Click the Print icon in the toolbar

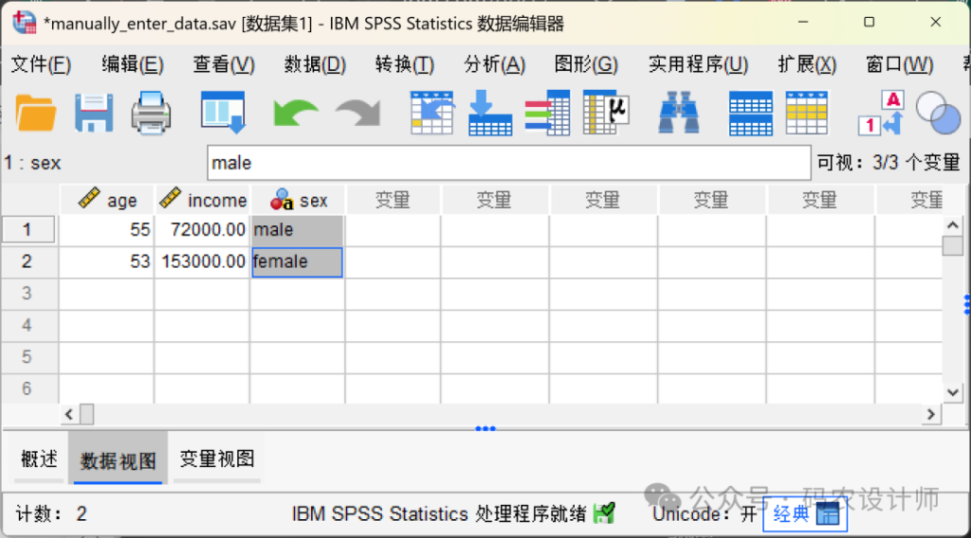tap(151, 113)
